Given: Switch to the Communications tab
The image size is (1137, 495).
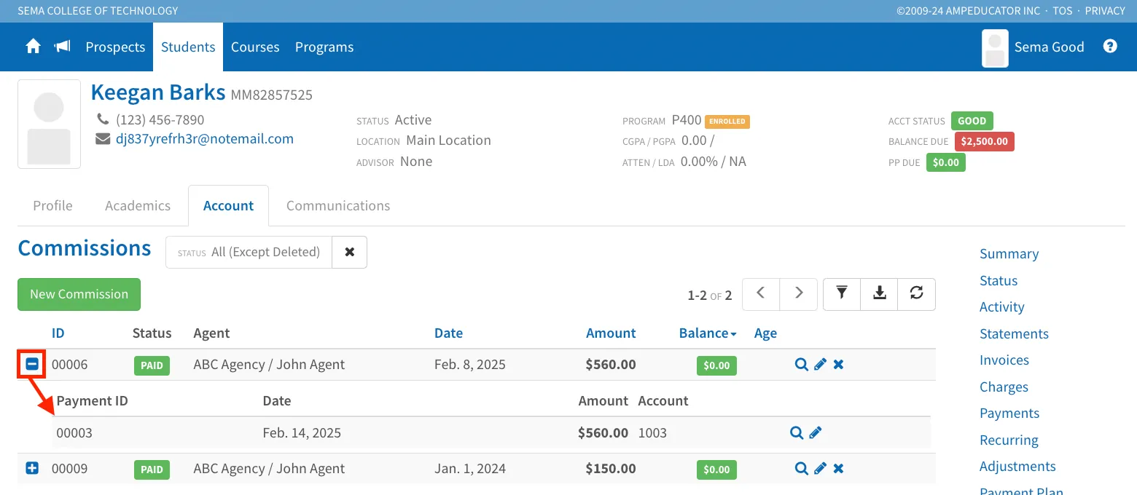Looking at the screenshot, I should 338,205.
